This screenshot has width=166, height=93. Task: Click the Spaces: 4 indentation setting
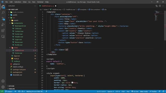(x=110, y=91)
